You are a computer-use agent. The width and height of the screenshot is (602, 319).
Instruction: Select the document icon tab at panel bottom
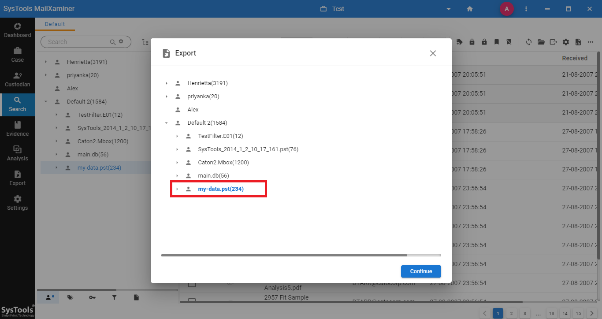[x=136, y=298]
